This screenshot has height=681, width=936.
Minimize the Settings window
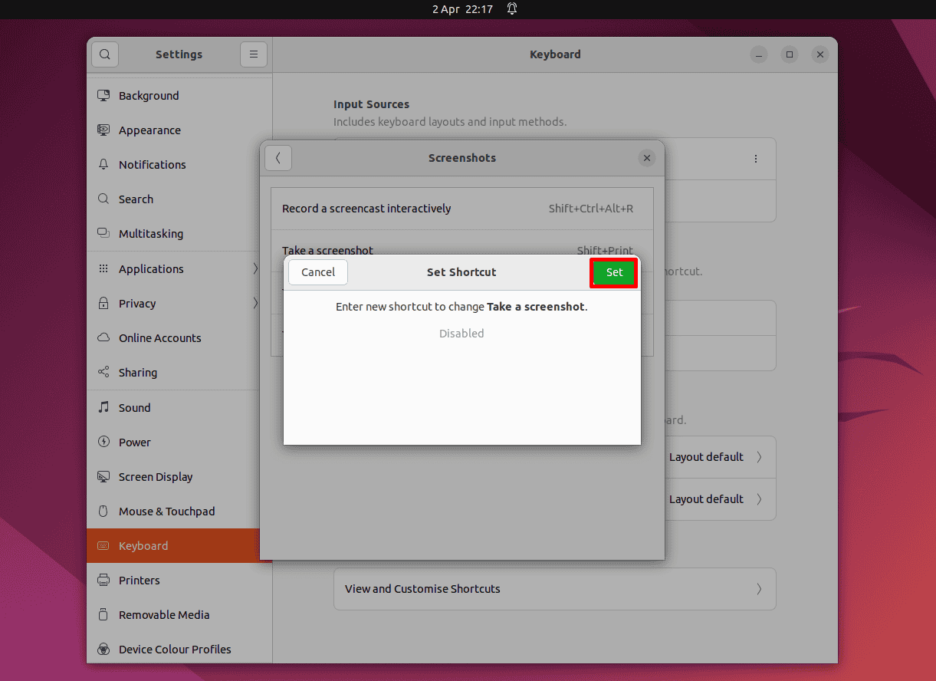point(758,54)
